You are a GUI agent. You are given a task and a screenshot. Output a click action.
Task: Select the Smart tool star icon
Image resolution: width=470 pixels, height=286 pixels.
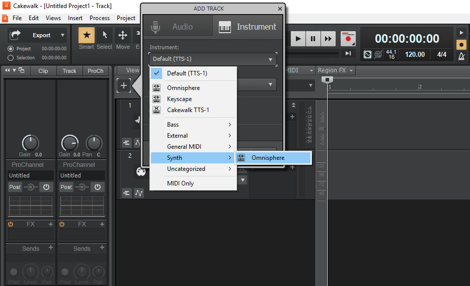pyautogui.click(x=87, y=35)
